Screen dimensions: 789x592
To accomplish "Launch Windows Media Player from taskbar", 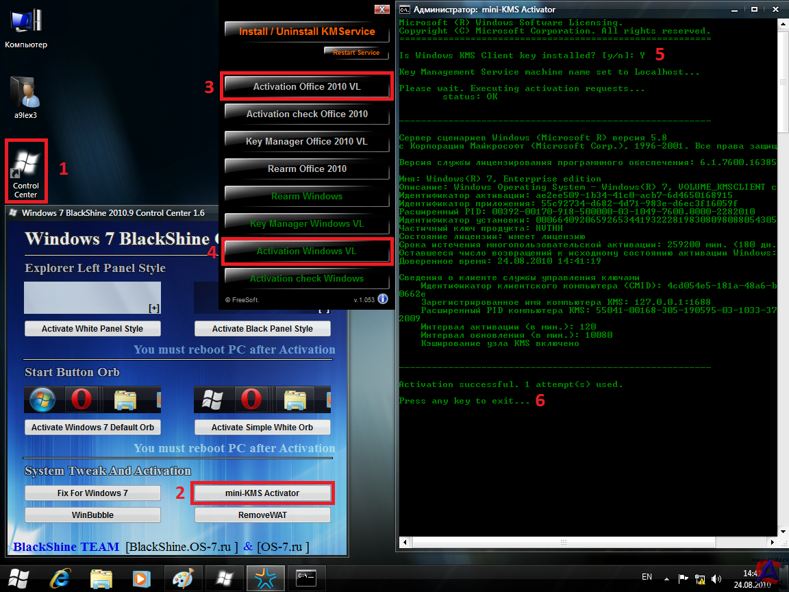I will tap(141, 578).
